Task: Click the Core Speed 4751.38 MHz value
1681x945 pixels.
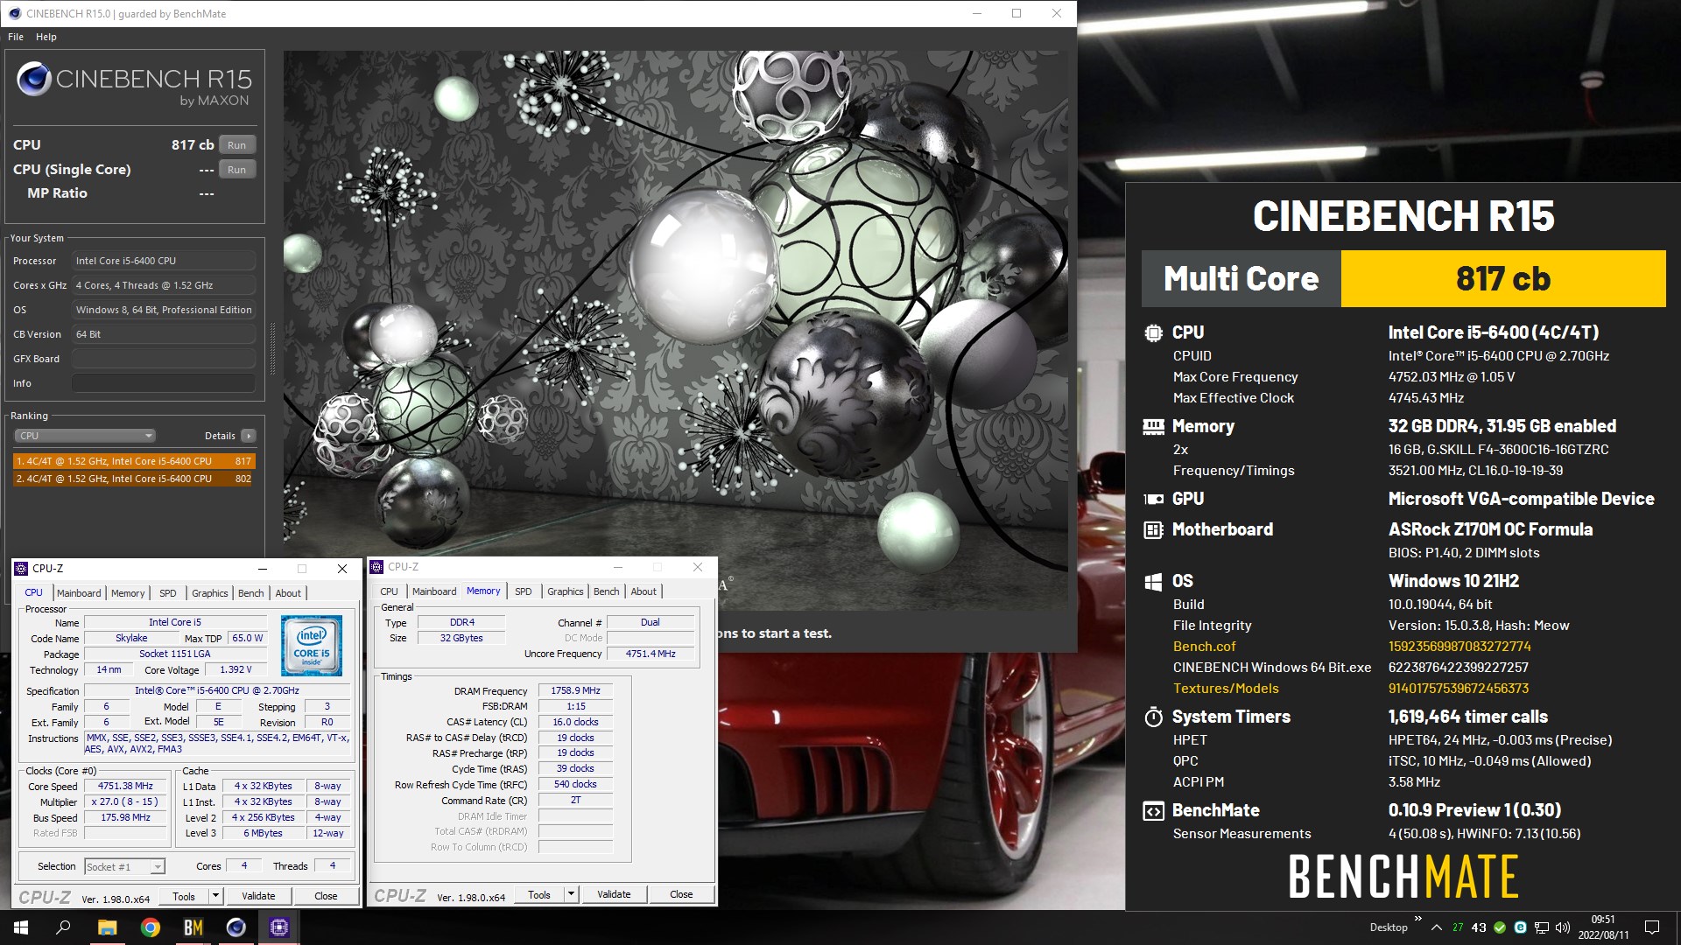Action: click(125, 786)
